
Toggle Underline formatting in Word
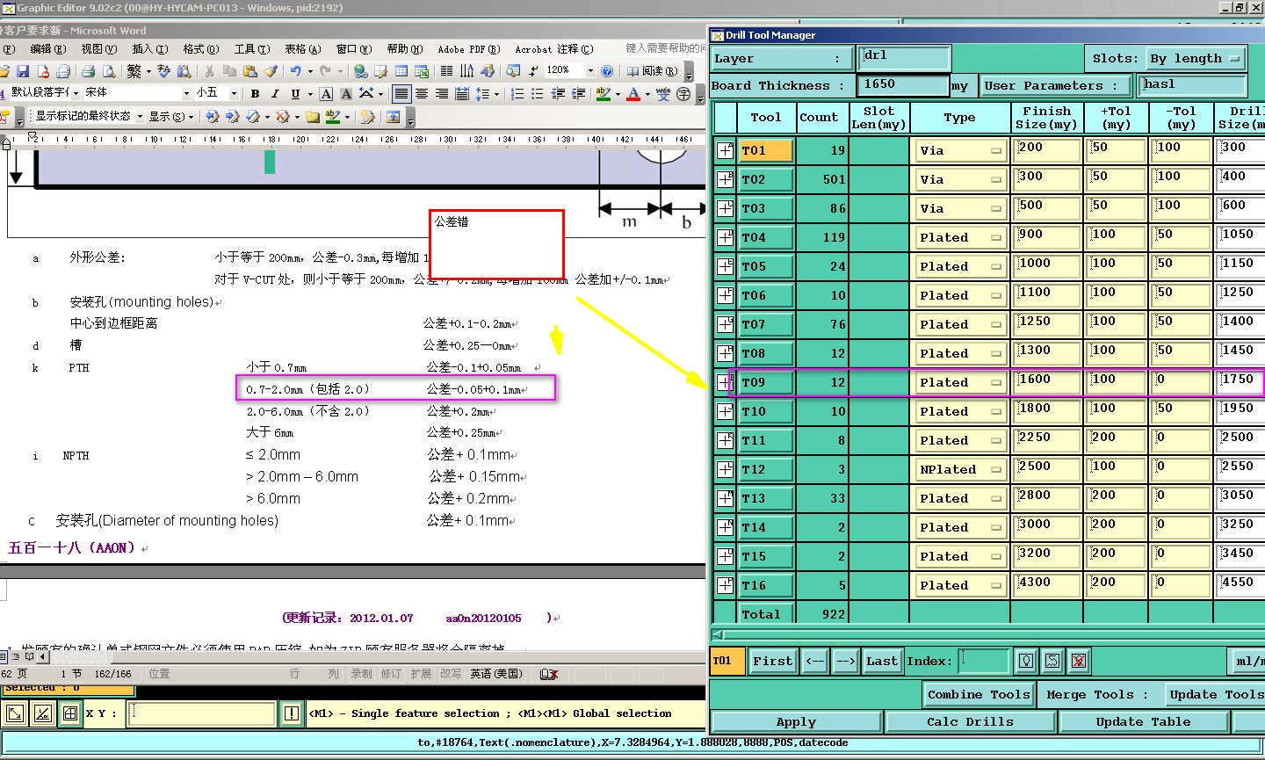click(x=295, y=93)
